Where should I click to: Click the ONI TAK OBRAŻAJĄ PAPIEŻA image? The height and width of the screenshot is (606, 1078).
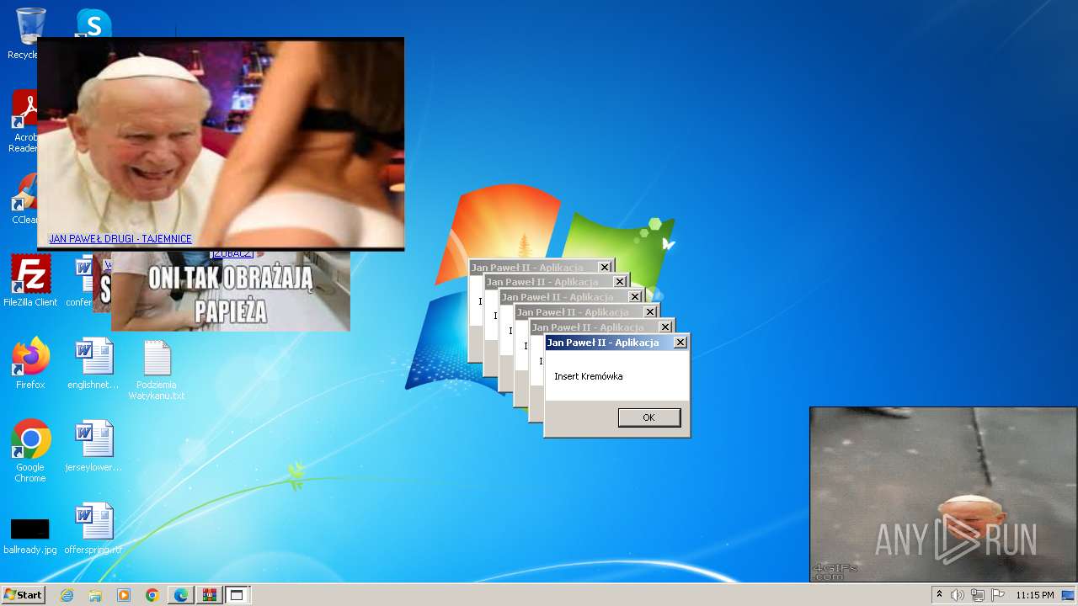tap(230, 291)
